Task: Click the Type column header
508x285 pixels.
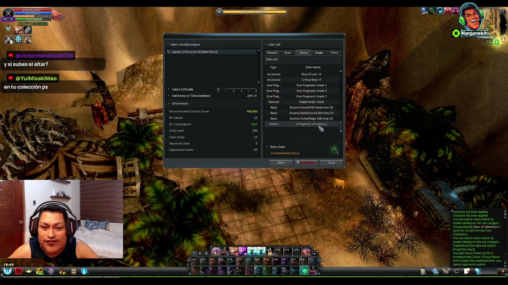Action: tap(273, 67)
